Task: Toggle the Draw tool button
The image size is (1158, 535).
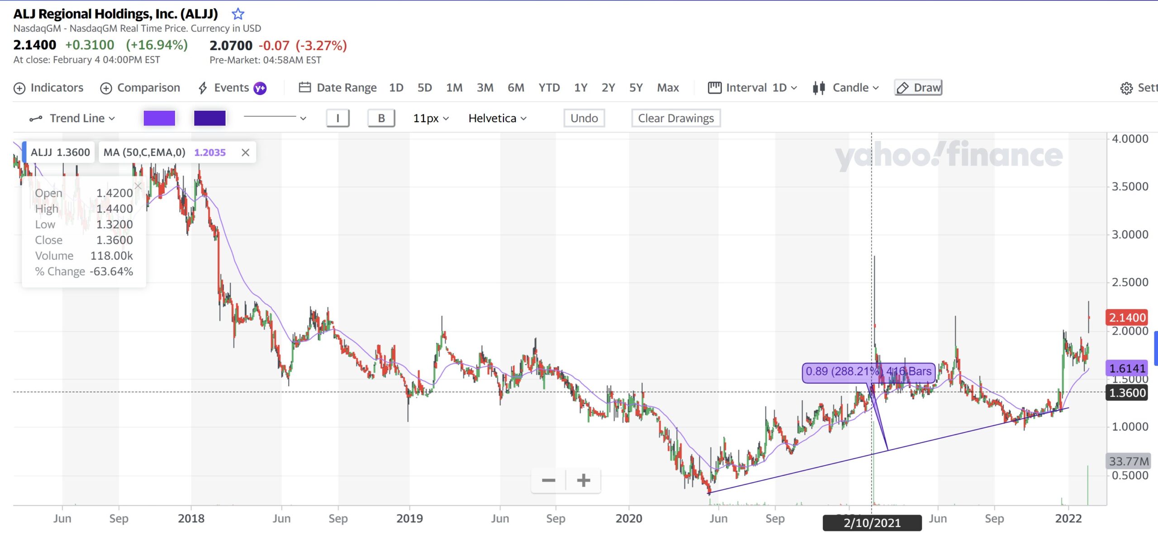Action: [918, 88]
